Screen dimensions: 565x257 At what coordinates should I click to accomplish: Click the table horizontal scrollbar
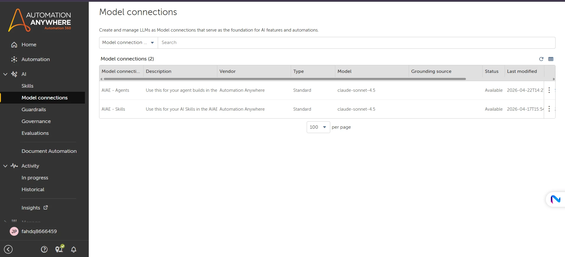(x=285, y=79)
